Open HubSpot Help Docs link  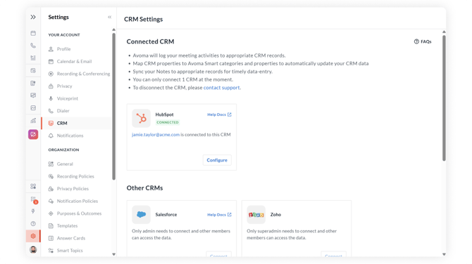tap(219, 114)
